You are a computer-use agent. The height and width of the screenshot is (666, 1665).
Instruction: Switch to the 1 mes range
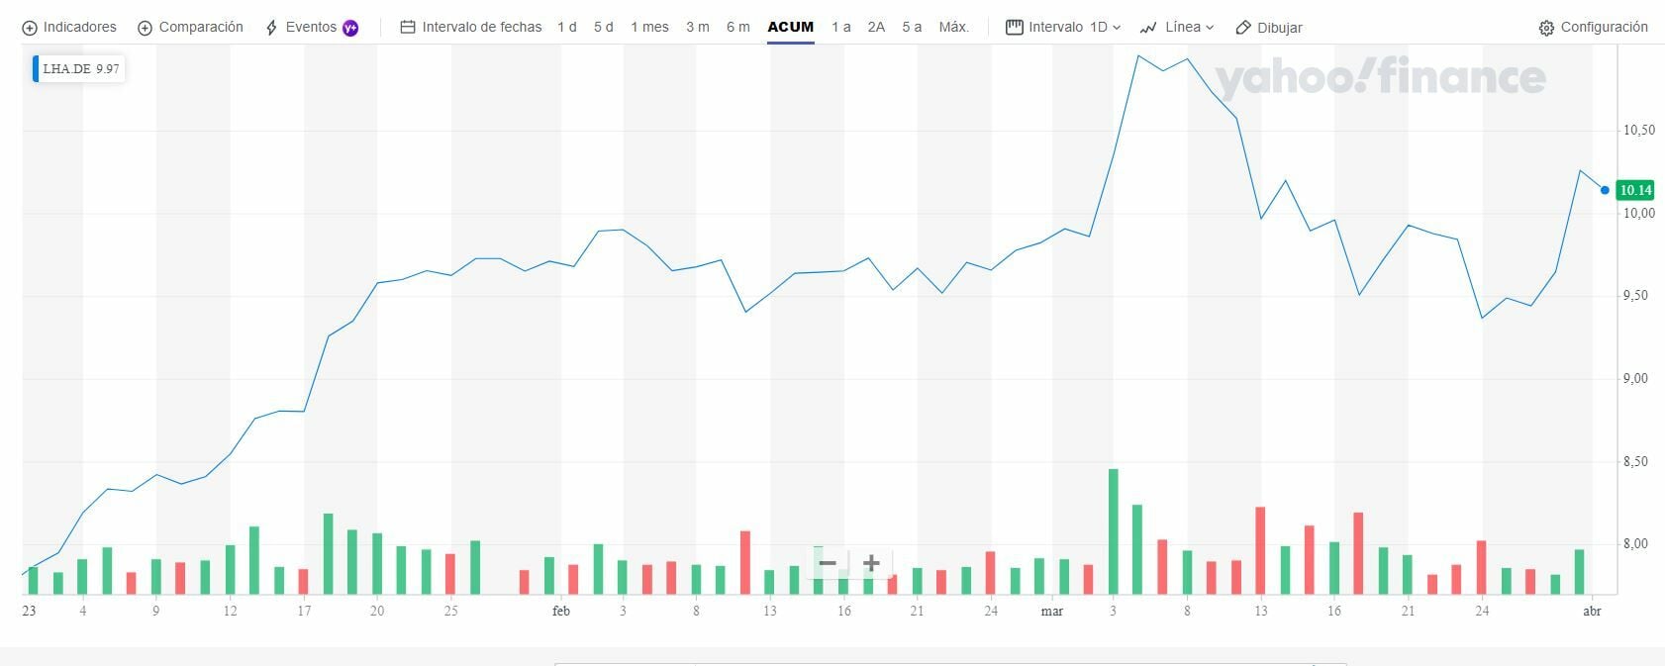(649, 28)
